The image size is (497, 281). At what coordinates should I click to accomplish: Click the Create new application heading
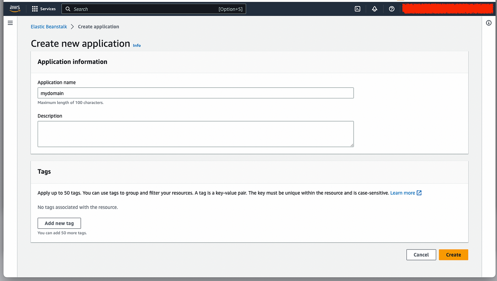(81, 44)
